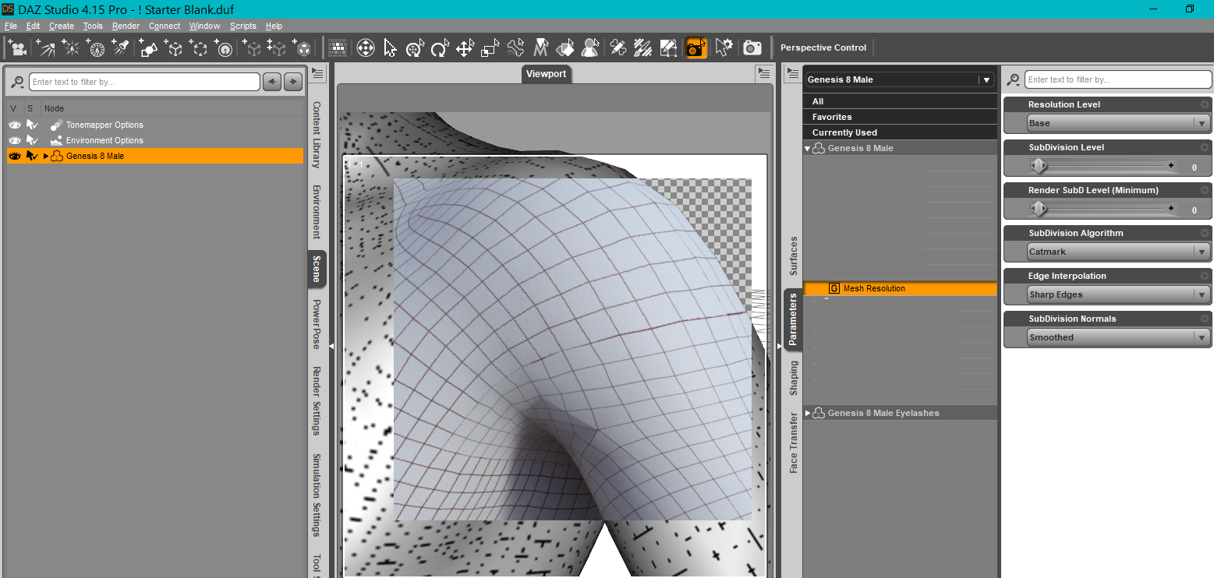Toggle selectability of Environment Options
1214x578 pixels.
[x=32, y=140]
